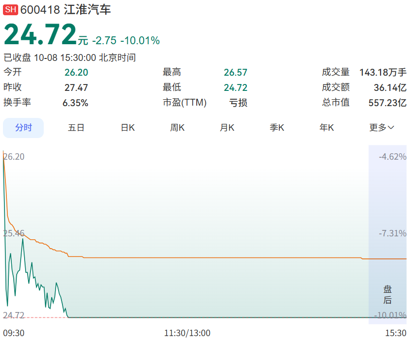Select the 分时 chart tab
The image size is (415, 340).
click(23, 128)
